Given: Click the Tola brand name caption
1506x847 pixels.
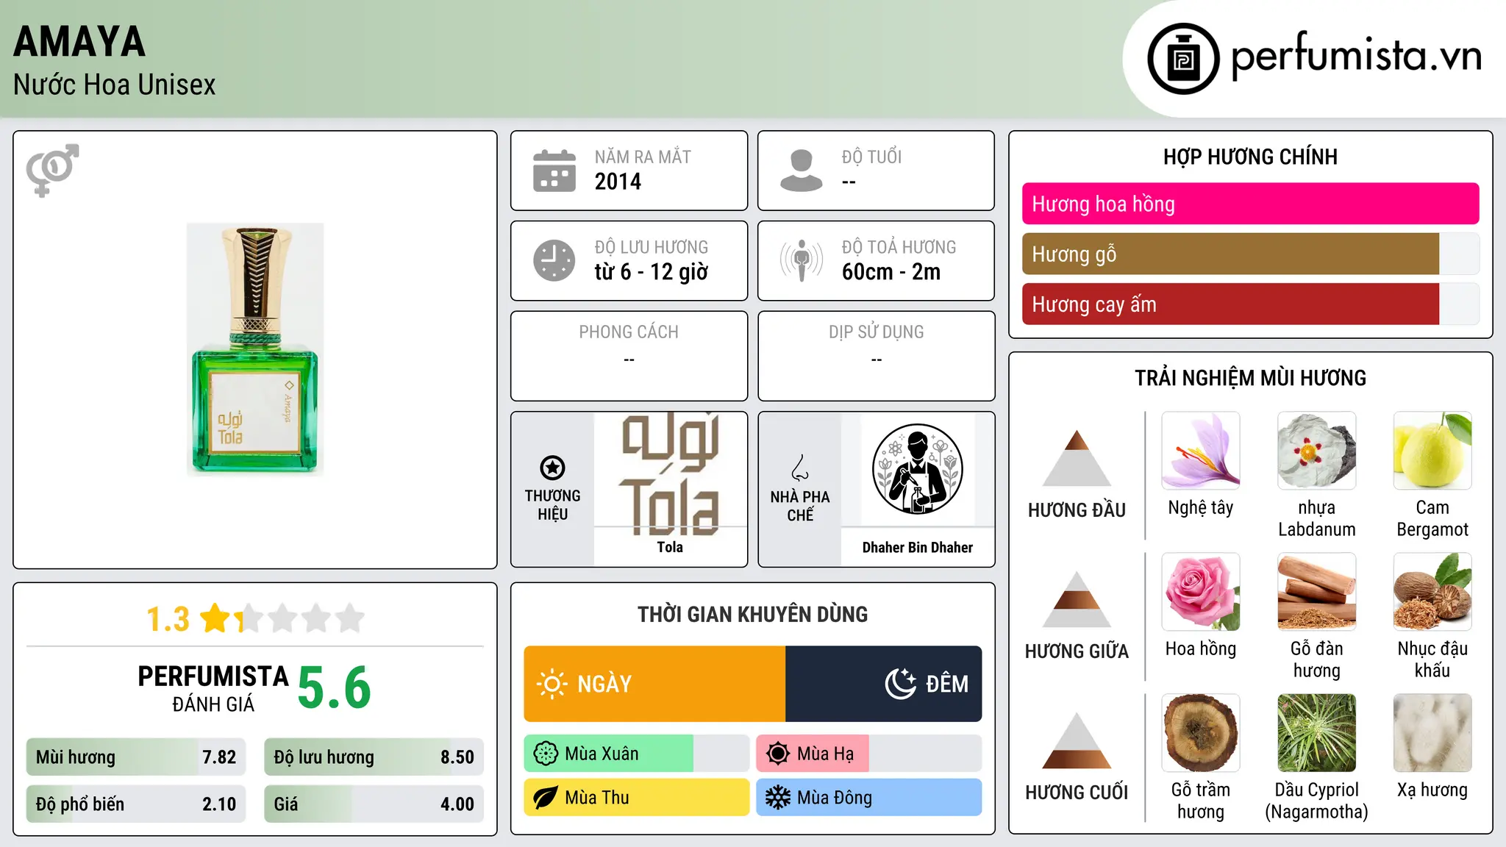Looking at the screenshot, I should click(670, 547).
